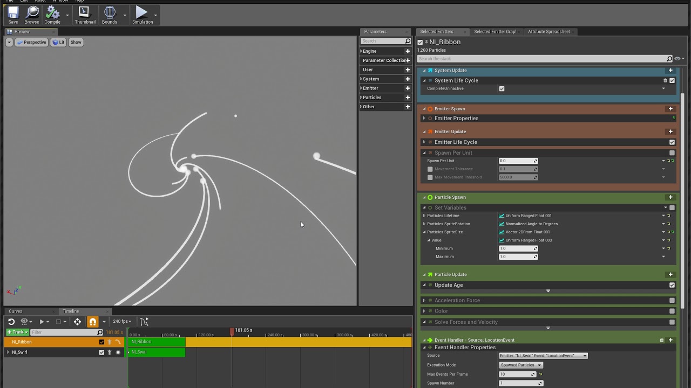Click the Simulation play icon

(142, 15)
